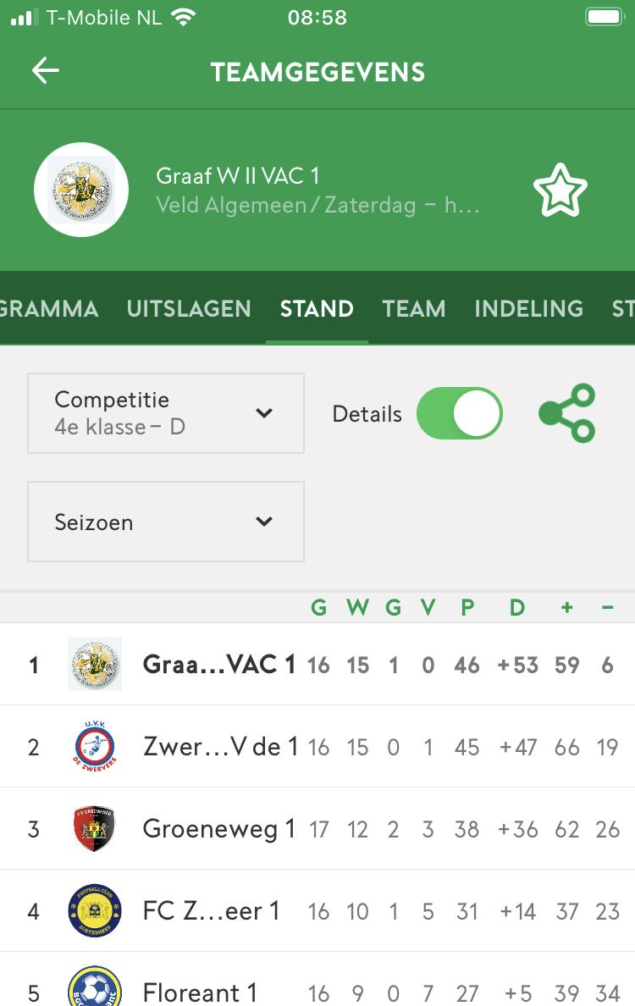635x1006 pixels.
Task: Tap Graaf W II VAC header logo
Action: tap(81, 190)
